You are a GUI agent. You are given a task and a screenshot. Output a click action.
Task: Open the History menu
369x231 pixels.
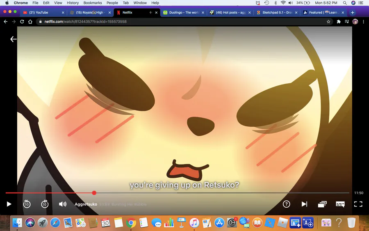73,3
